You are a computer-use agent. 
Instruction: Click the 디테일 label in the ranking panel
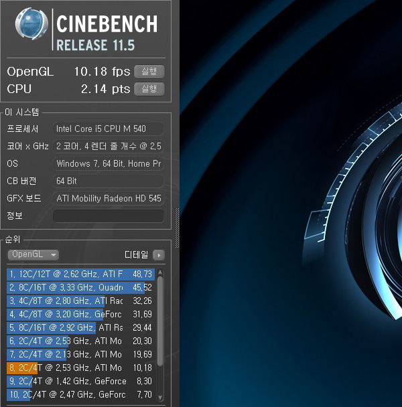tap(136, 254)
